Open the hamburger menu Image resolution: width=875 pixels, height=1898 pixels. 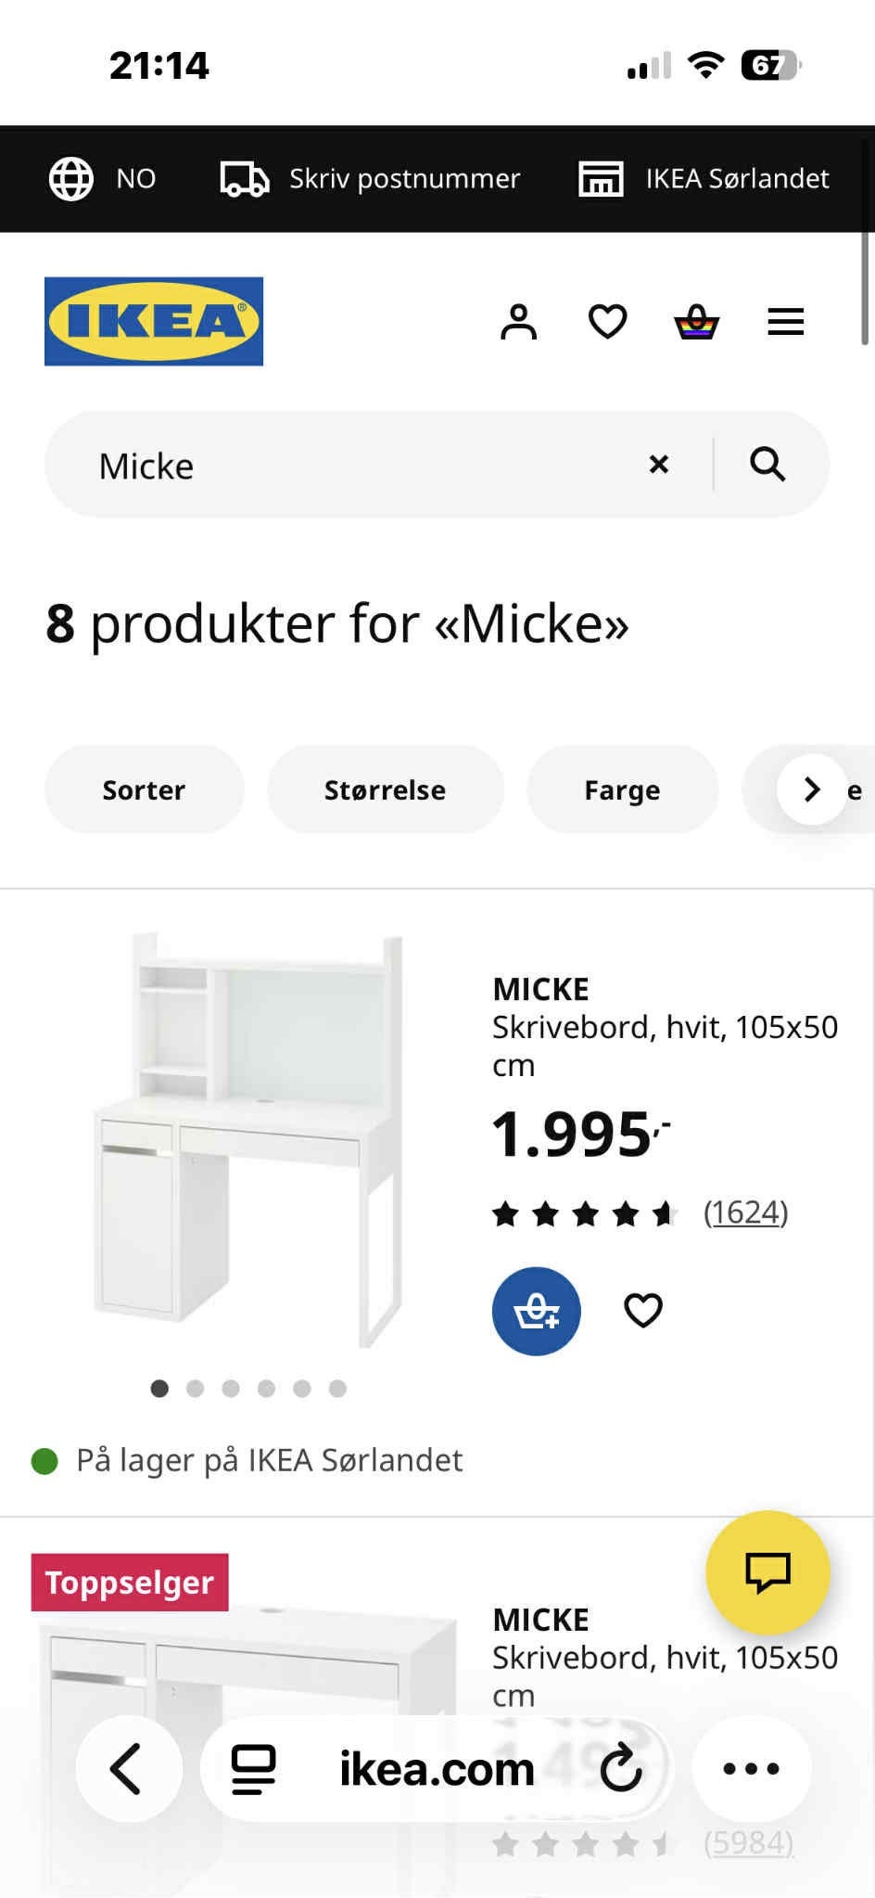point(785,322)
